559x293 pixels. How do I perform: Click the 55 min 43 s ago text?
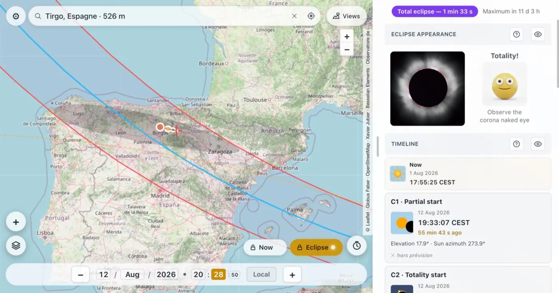pyautogui.click(x=440, y=233)
